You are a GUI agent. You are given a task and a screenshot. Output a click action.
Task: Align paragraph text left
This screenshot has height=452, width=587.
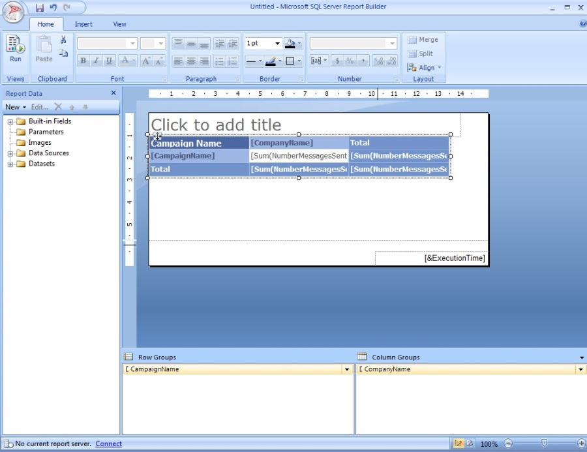click(x=178, y=61)
